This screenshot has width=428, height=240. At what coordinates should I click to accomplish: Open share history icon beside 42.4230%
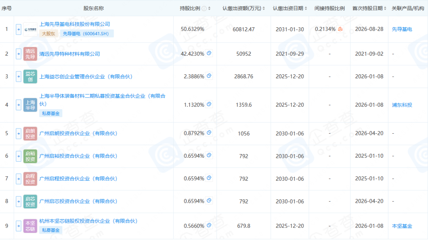[209, 53]
